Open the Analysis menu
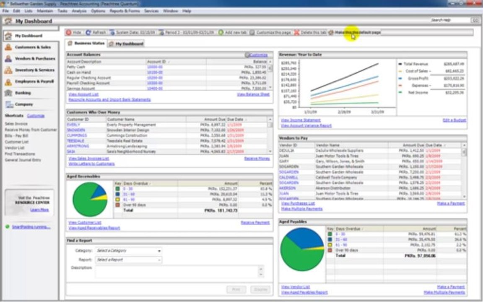Viewport: 483px width, 302px height. coord(79,11)
